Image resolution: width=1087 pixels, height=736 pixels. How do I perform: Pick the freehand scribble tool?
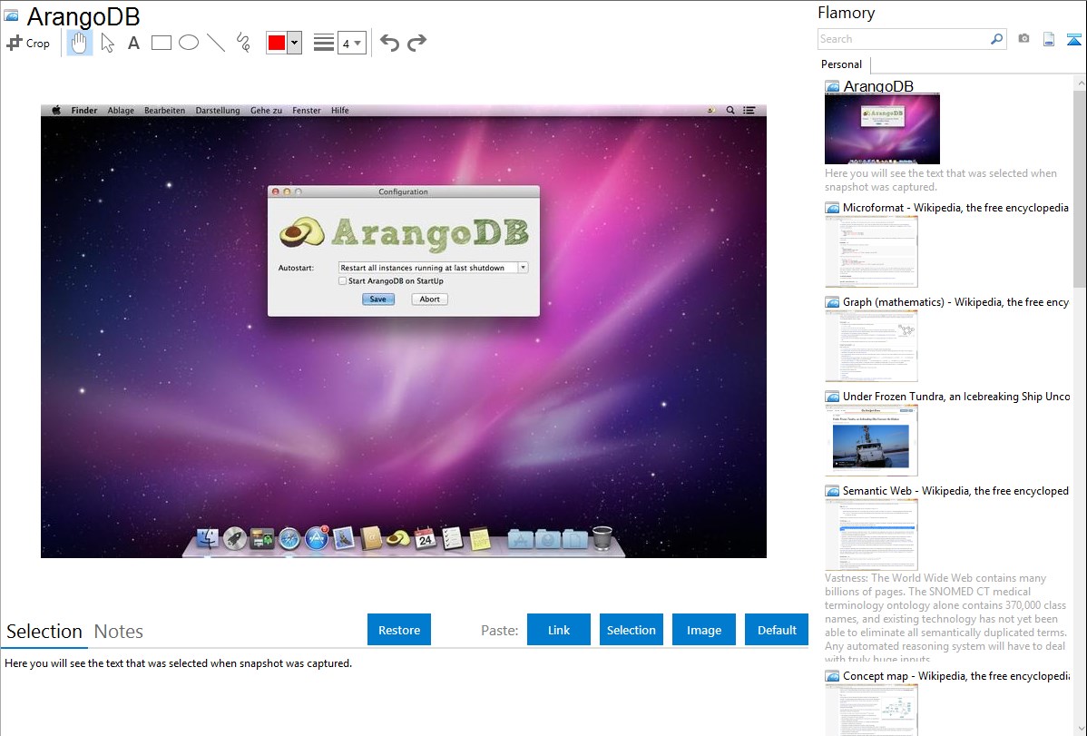pyautogui.click(x=243, y=43)
